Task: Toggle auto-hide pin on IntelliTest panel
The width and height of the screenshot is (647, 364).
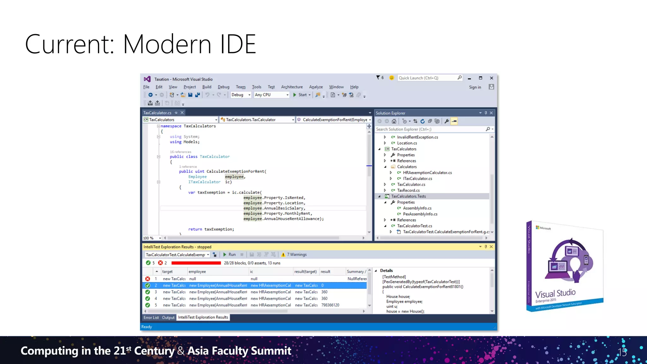Action: [486, 247]
